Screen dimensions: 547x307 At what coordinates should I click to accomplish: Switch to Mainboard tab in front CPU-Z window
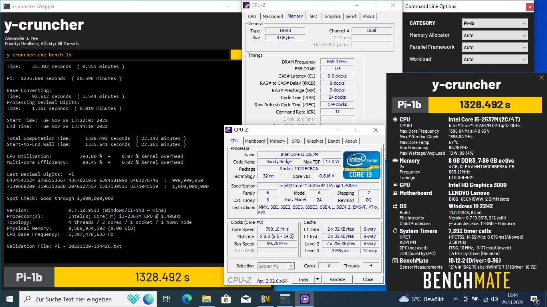255,141
